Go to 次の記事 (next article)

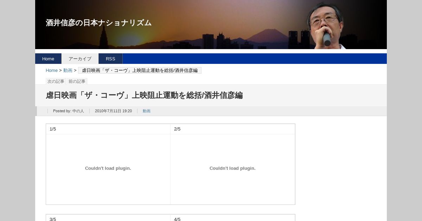pos(56,81)
